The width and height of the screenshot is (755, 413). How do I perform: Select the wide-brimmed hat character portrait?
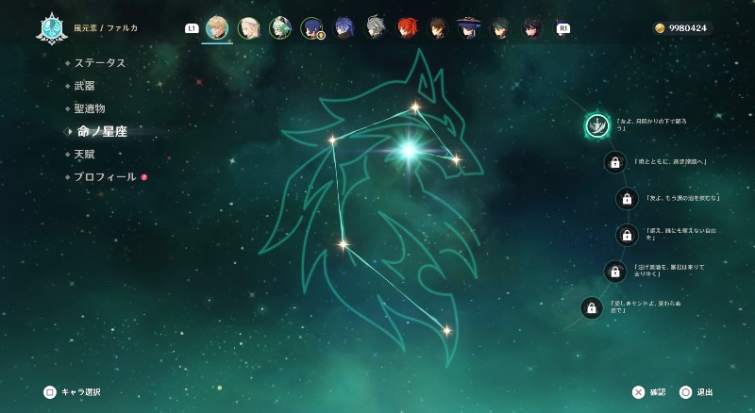click(x=469, y=28)
